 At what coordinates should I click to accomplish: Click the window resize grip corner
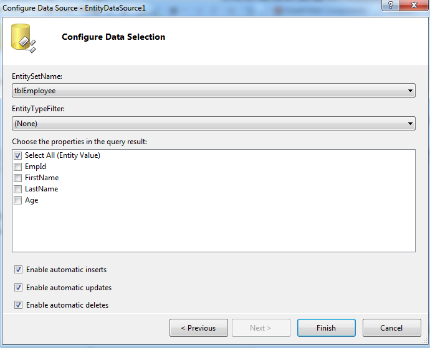(426, 341)
